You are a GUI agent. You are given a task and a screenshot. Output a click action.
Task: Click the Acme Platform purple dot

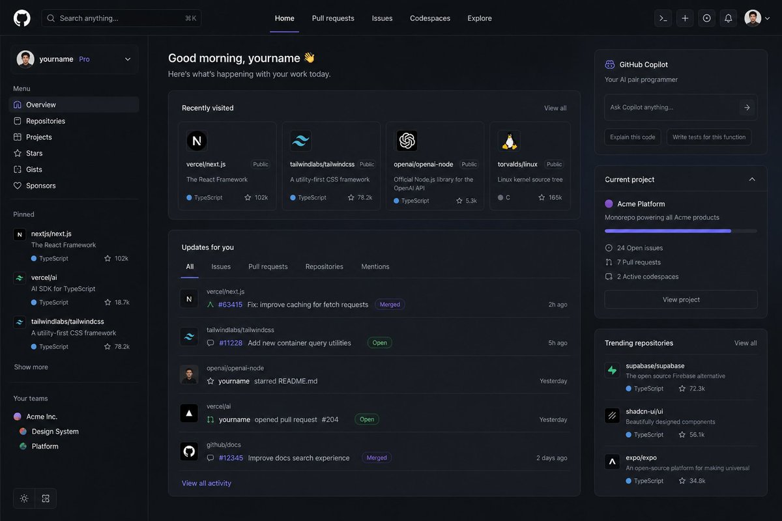pos(609,204)
